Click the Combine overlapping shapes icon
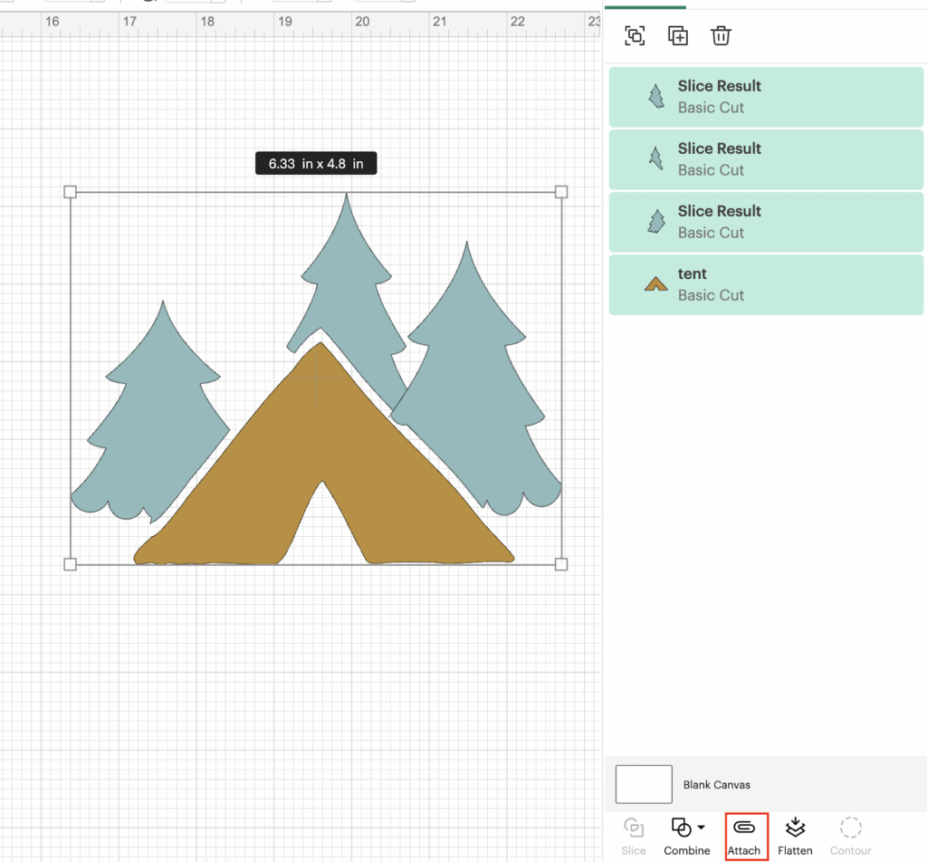The width and height of the screenshot is (927, 862). pyautogui.click(x=681, y=828)
